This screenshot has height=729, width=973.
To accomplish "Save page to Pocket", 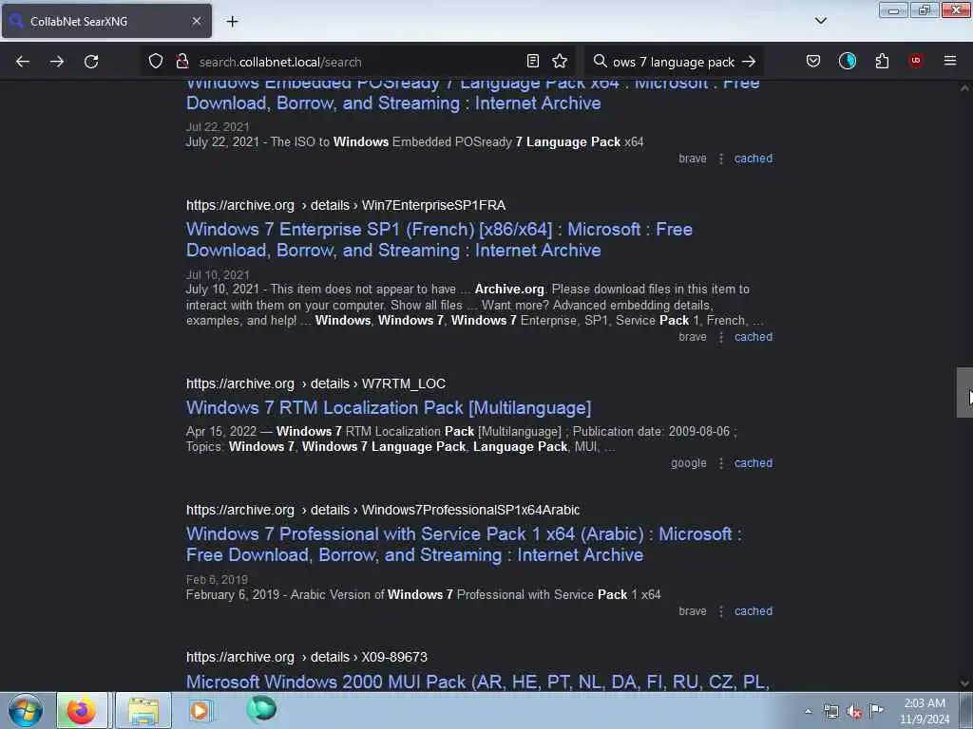I will [x=813, y=61].
